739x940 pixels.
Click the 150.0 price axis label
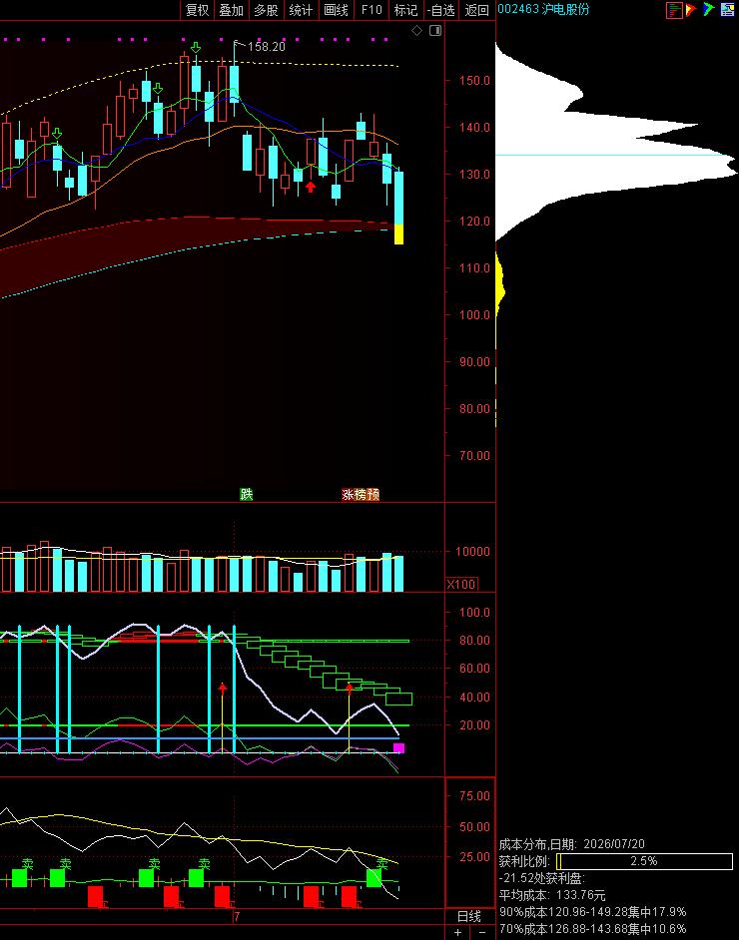[474, 81]
